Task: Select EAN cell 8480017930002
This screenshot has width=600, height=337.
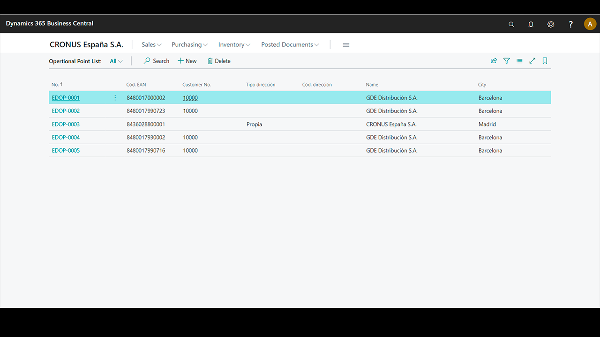Action: click(146, 137)
